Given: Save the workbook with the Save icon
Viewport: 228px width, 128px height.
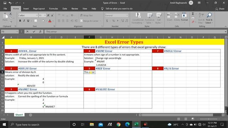Looking at the screenshot, I should [5, 3].
